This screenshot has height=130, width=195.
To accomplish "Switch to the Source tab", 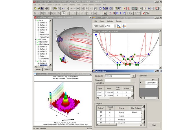I will point(47,69).
